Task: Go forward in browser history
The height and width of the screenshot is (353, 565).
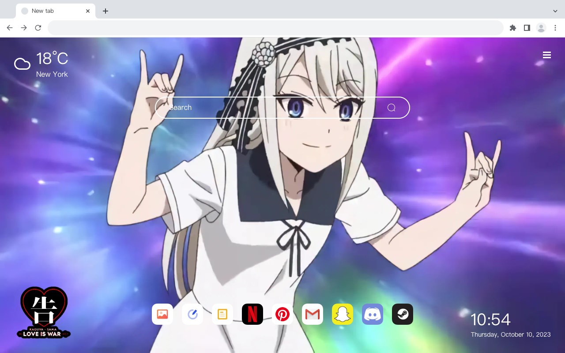Action: click(24, 28)
